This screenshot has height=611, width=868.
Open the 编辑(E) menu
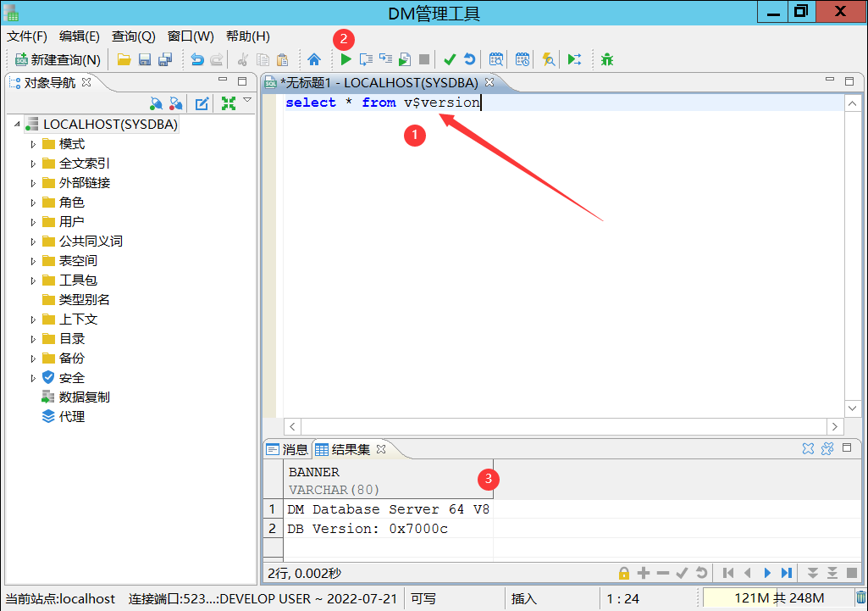(79, 36)
